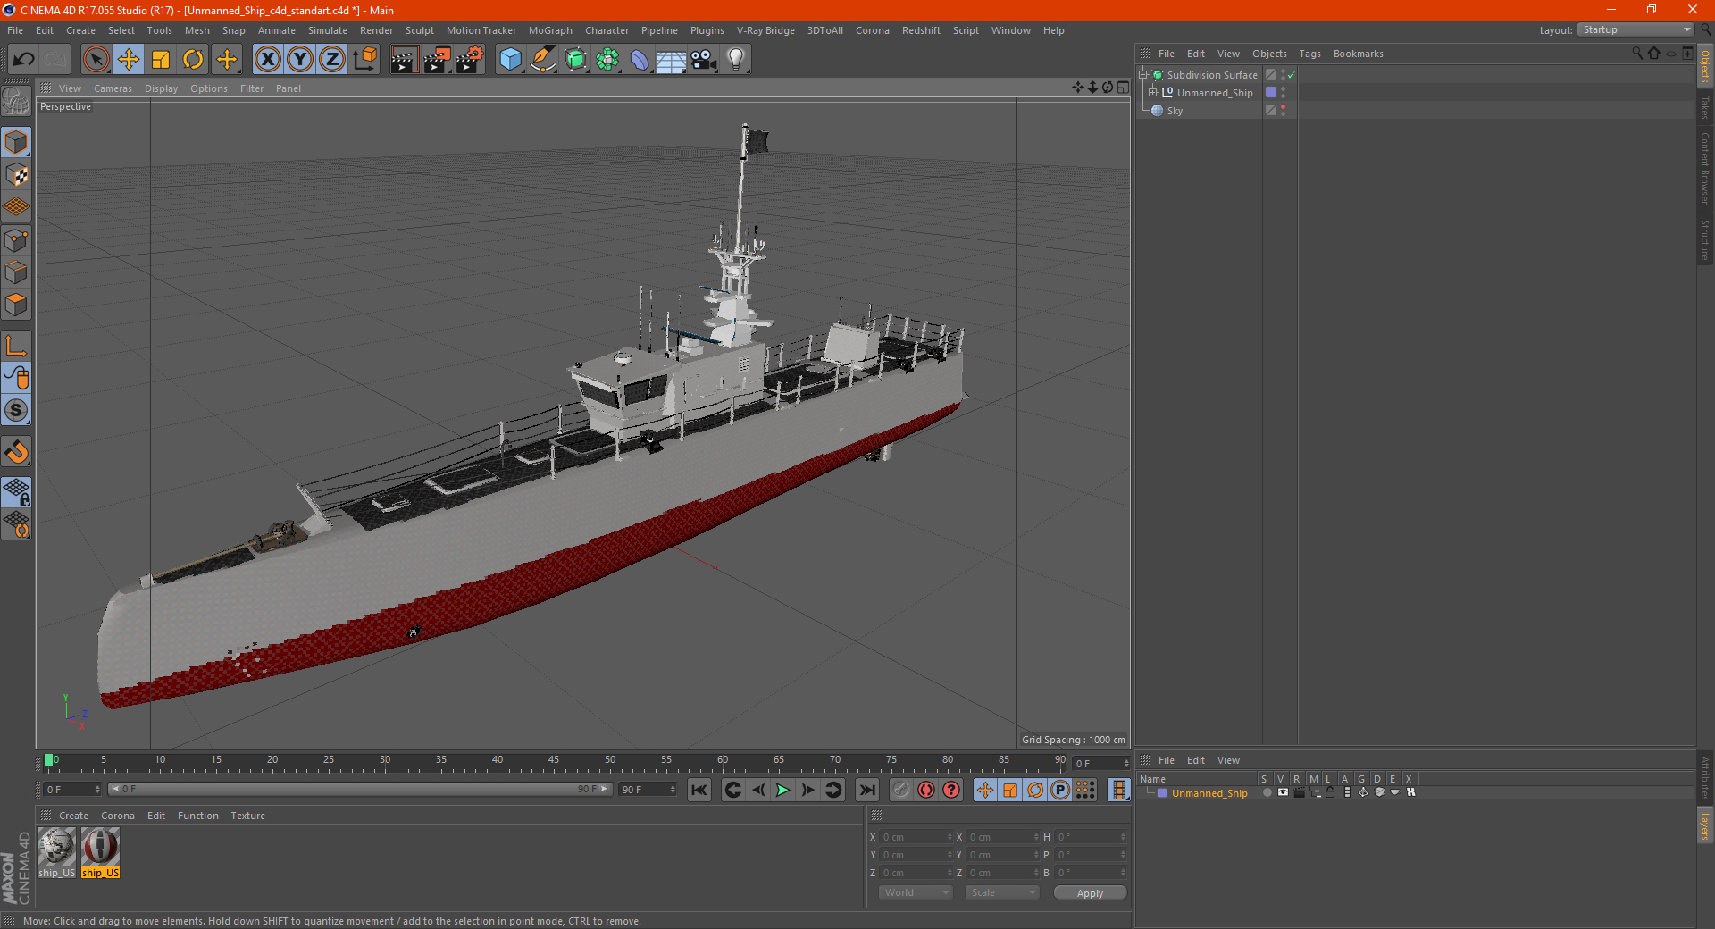Open spline Pen tool

(x=543, y=60)
